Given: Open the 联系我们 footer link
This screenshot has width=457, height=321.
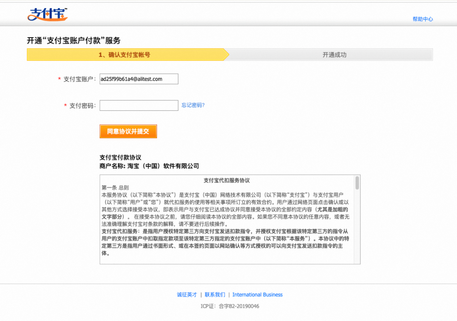Looking at the screenshot, I should click(215, 295).
